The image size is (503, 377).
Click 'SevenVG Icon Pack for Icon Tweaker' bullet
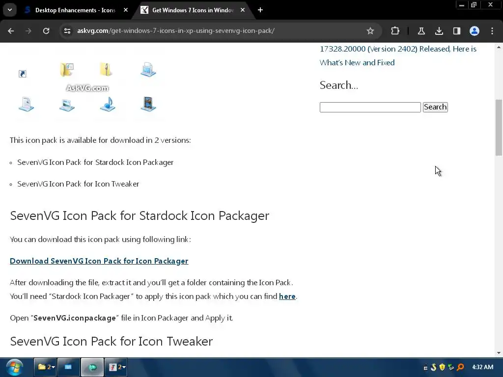(x=78, y=184)
